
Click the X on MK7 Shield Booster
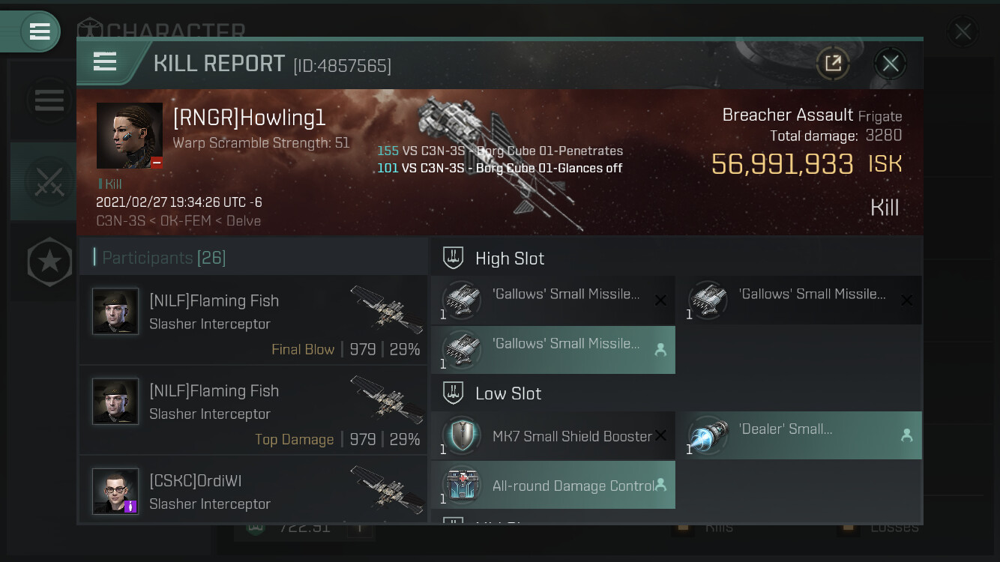(x=660, y=435)
